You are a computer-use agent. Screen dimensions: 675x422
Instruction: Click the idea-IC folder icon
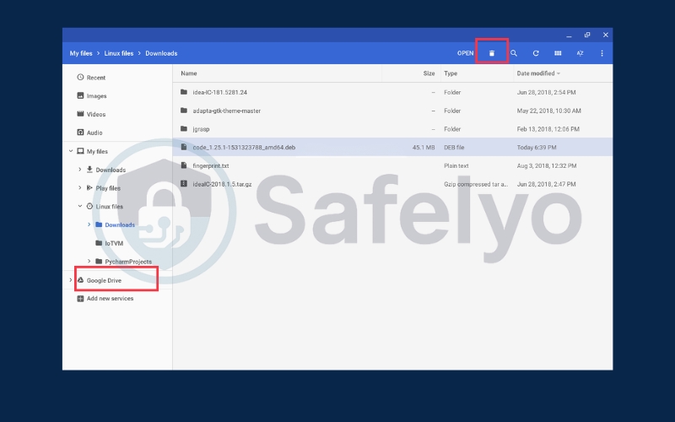coord(184,92)
